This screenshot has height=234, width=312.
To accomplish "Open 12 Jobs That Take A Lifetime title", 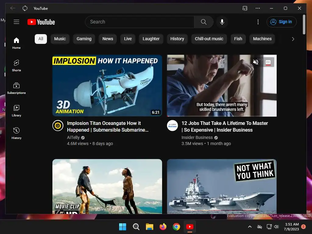I will (225, 126).
